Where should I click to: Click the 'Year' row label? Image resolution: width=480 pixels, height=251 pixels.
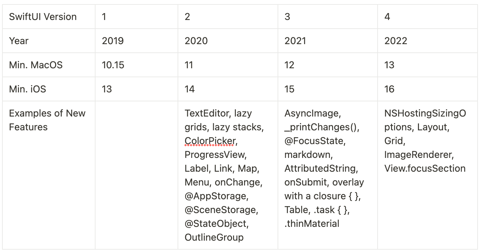click(x=19, y=41)
